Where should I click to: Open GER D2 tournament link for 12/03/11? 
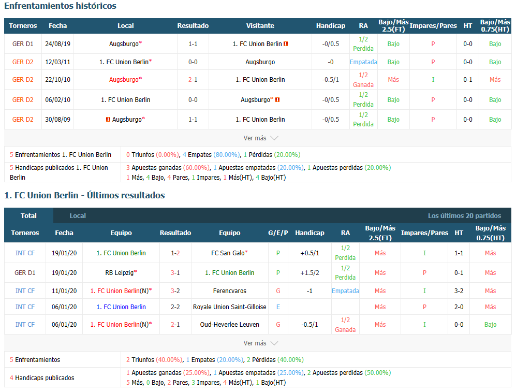click(23, 62)
